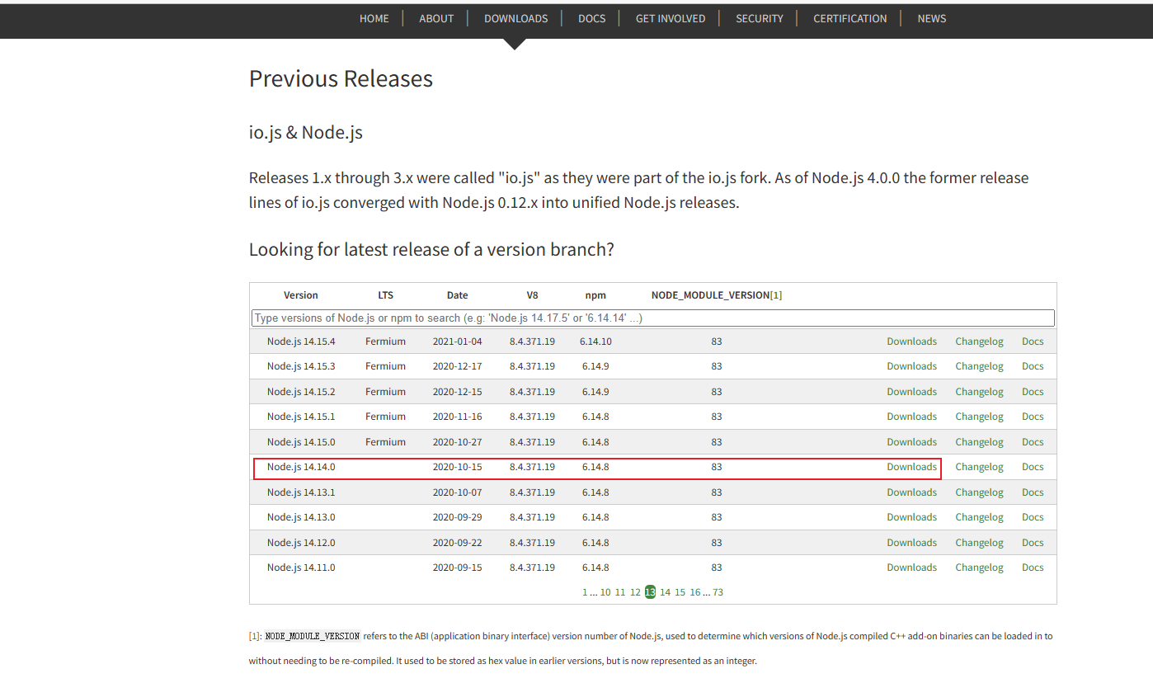1153x683 pixels.
Task: Open Changelog for Node.js 14.13.0
Action: 979,517
